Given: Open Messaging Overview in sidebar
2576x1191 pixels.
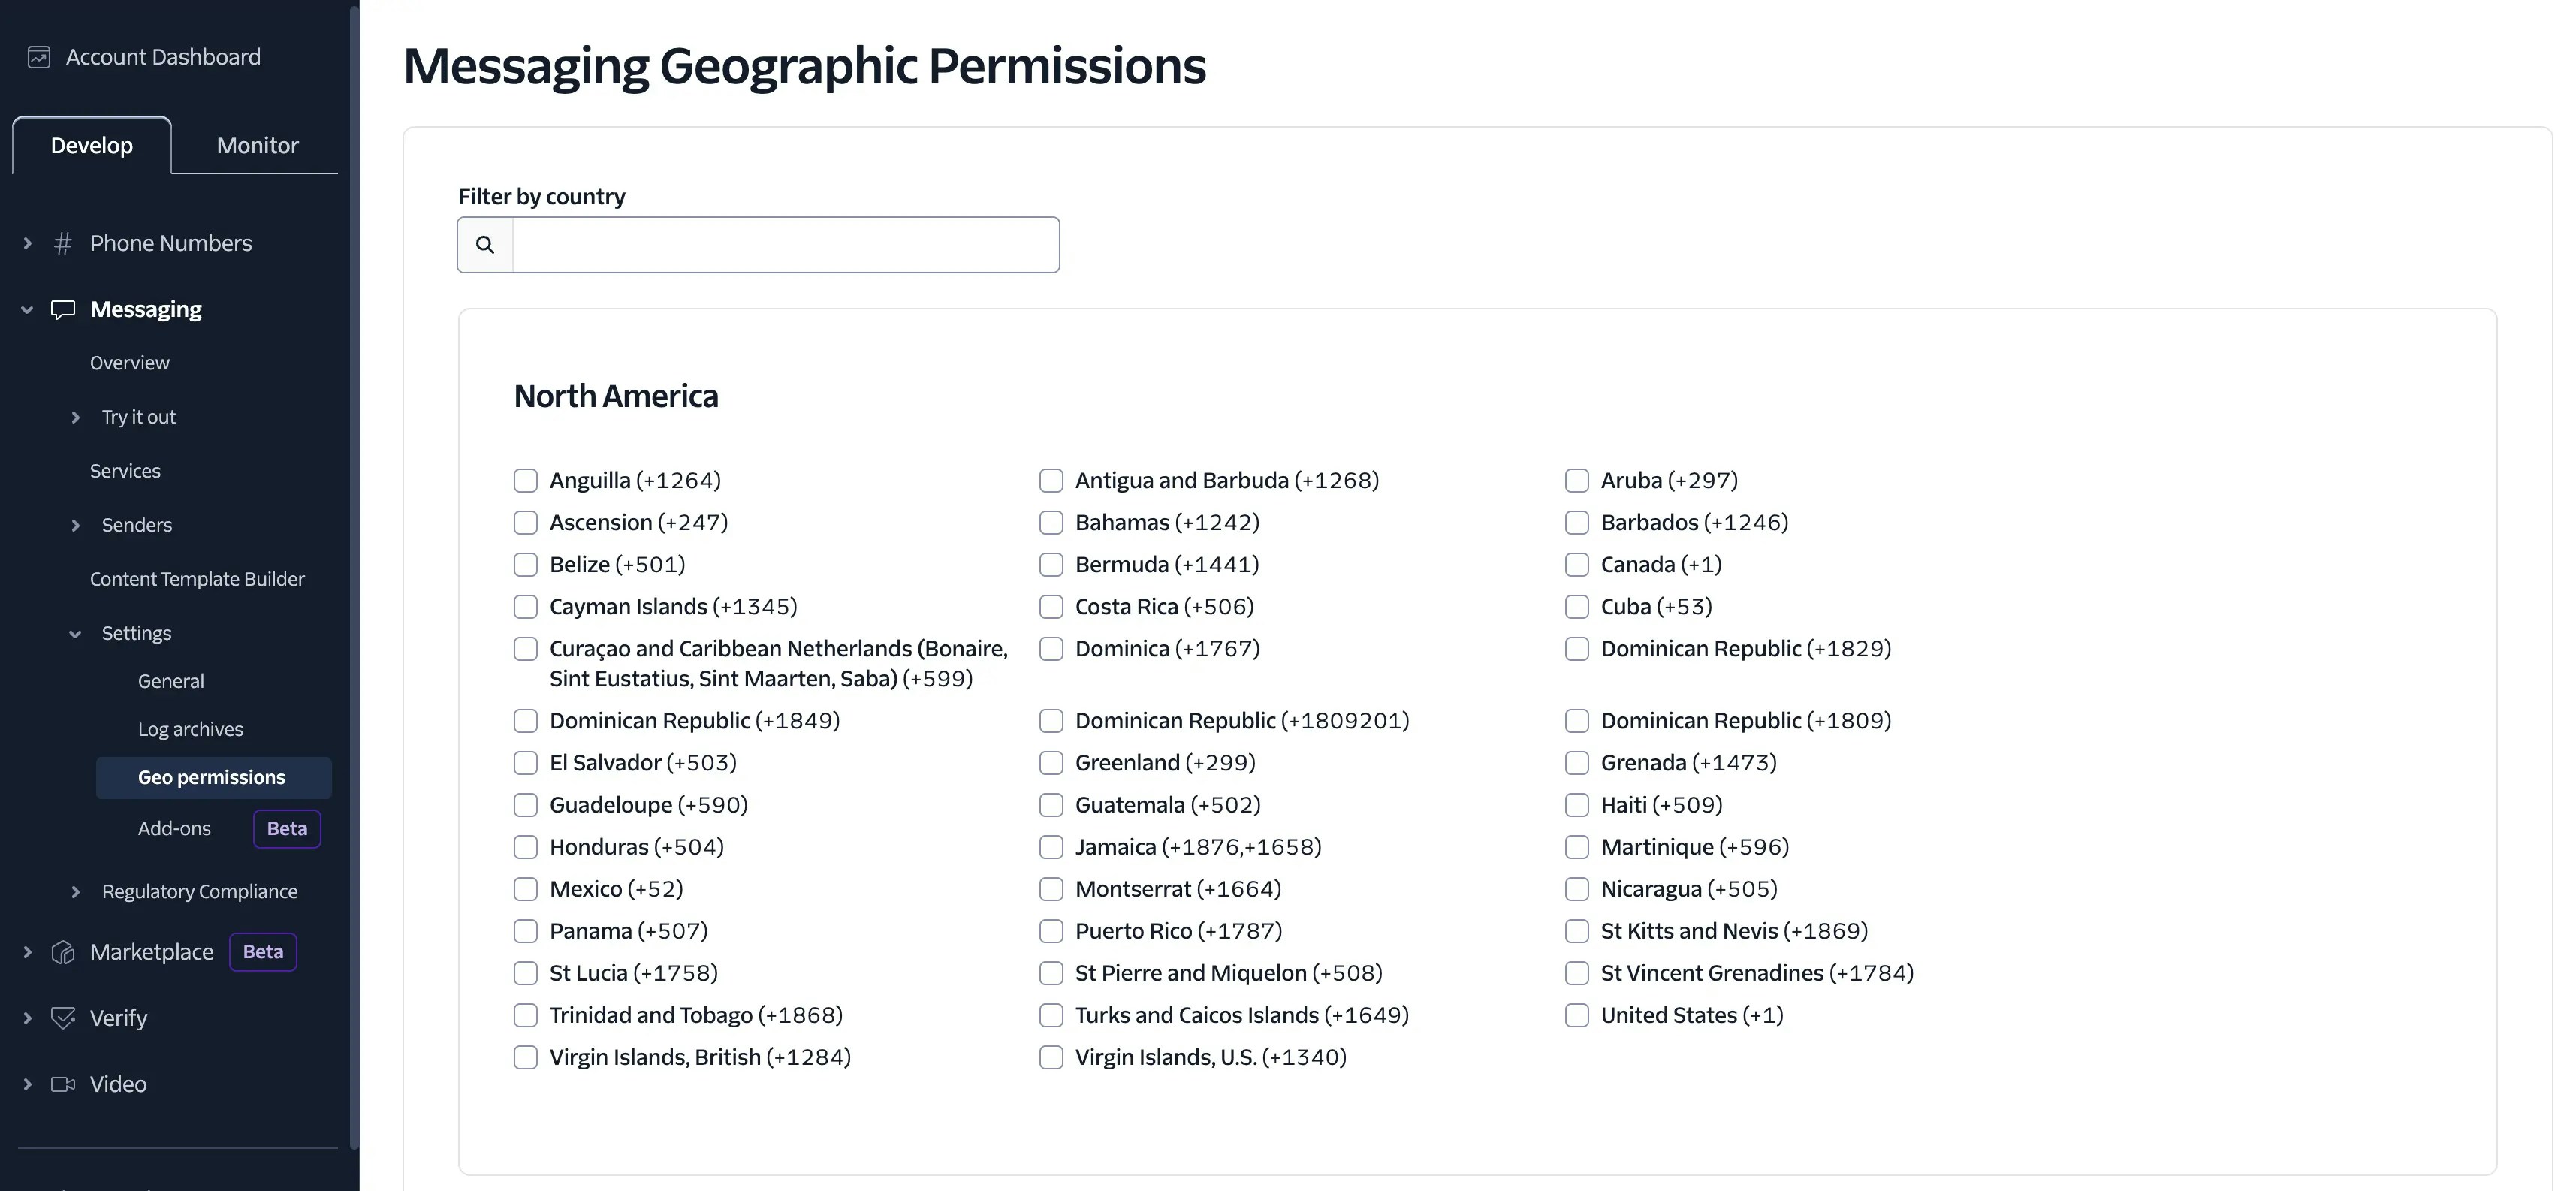Looking at the screenshot, I should tap(130, 363).
